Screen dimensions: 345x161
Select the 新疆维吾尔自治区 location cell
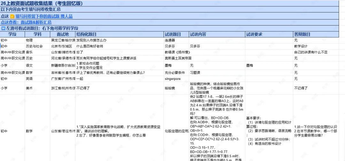63,65
